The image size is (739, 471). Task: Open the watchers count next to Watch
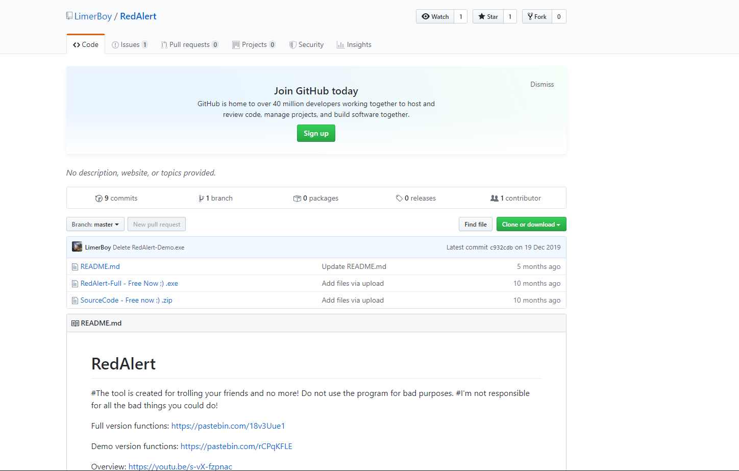pos(461,16)
